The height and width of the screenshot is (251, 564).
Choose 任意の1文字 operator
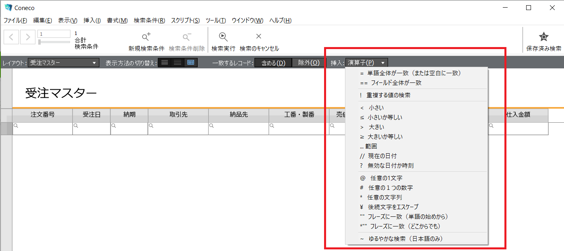pos(417,178)
